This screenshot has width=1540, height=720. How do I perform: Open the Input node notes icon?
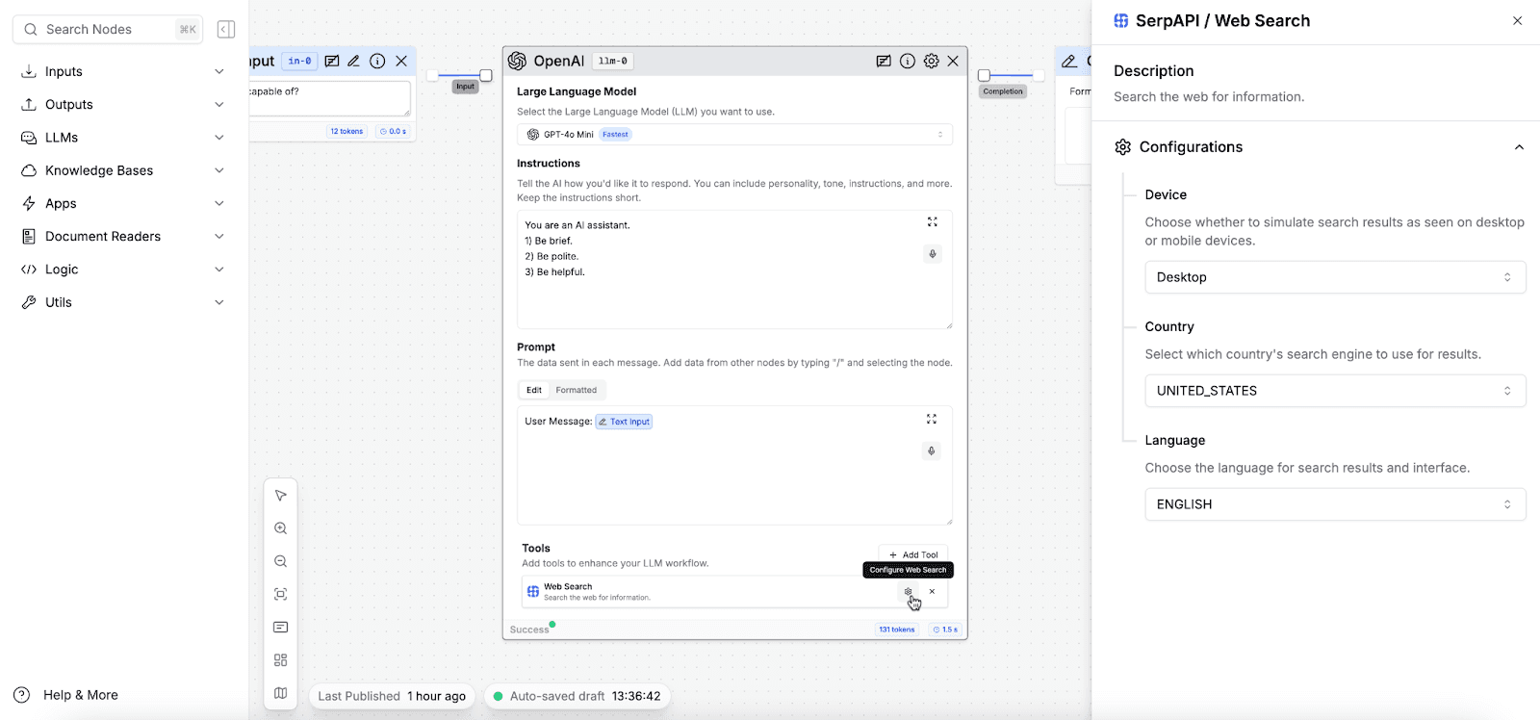pyautogui.click(x=332, y=61)
